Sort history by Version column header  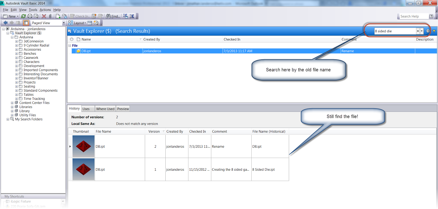pyautogui.click(x=154, y=131)
